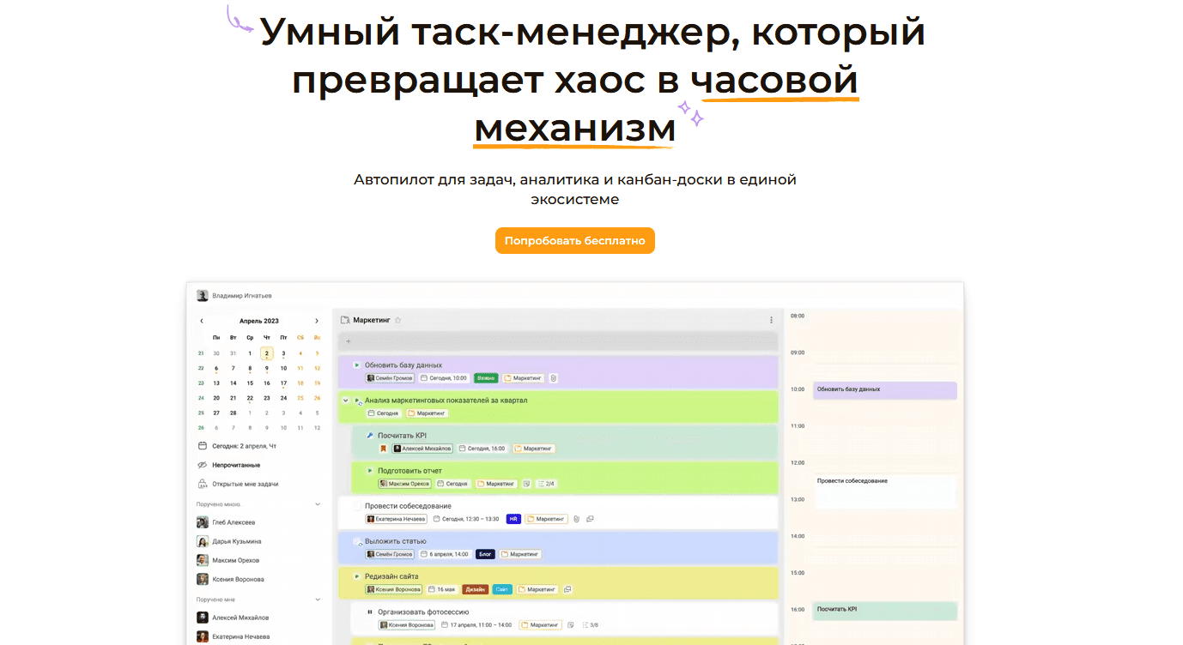Open the 'Выложить статью' task title
The image size is (1183, 645).
click(395, 541)
